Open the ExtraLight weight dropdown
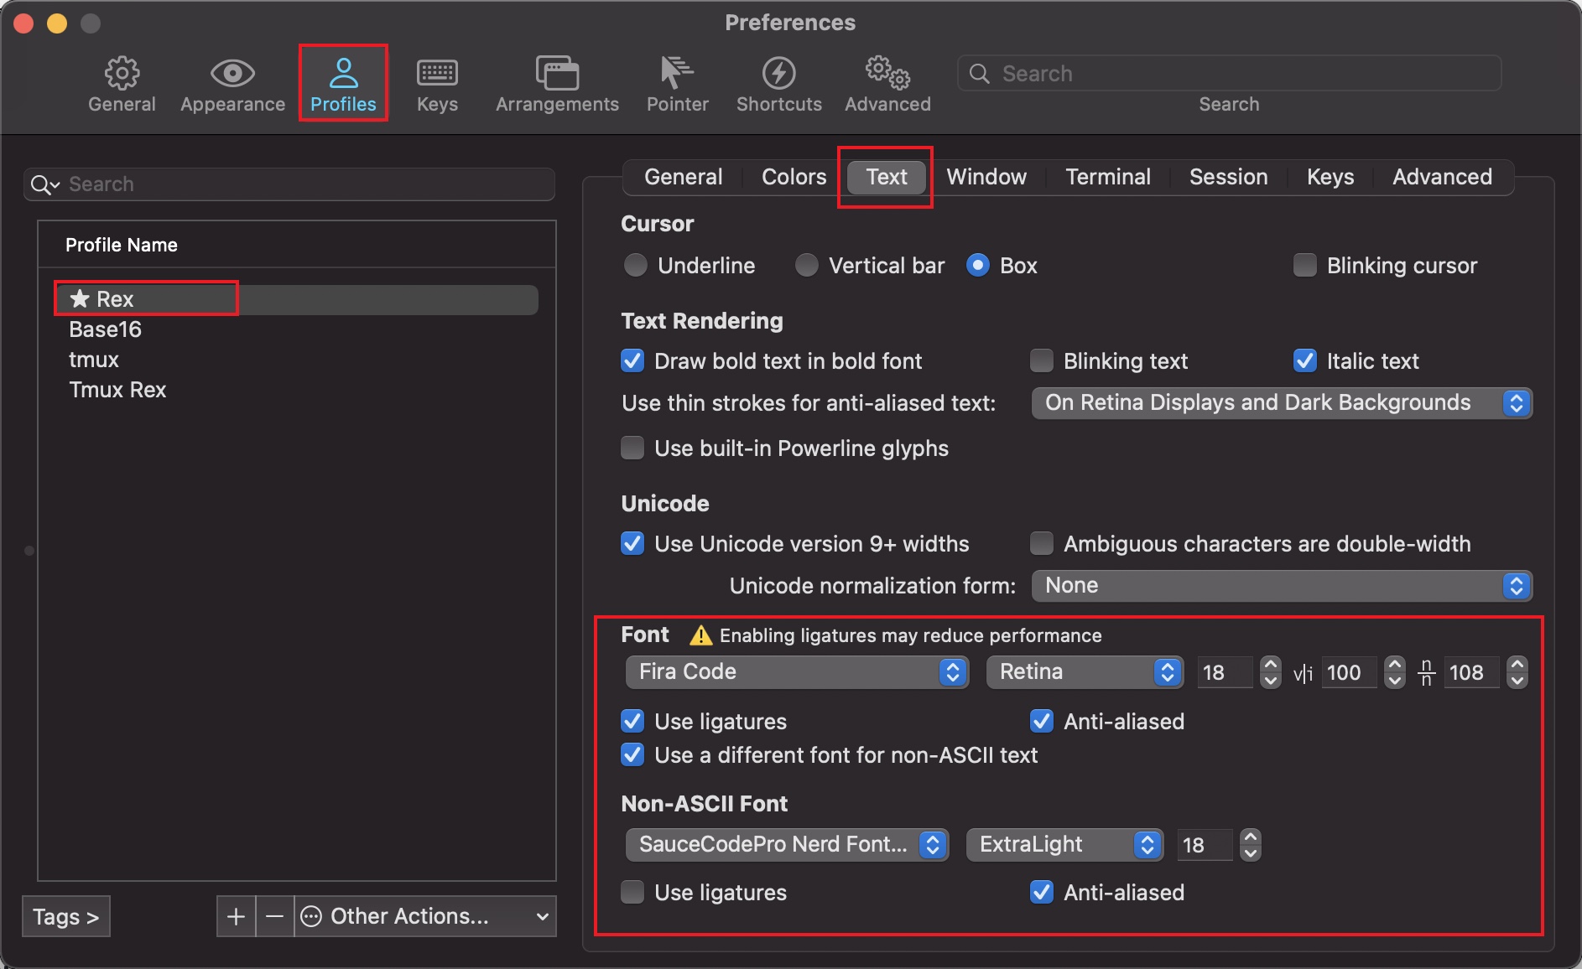 coord(1064,845)
